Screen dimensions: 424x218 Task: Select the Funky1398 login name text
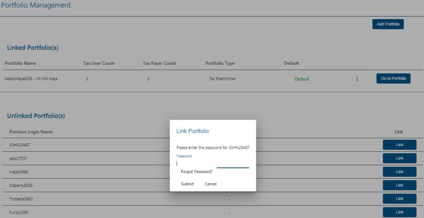(x=18, y=213)
